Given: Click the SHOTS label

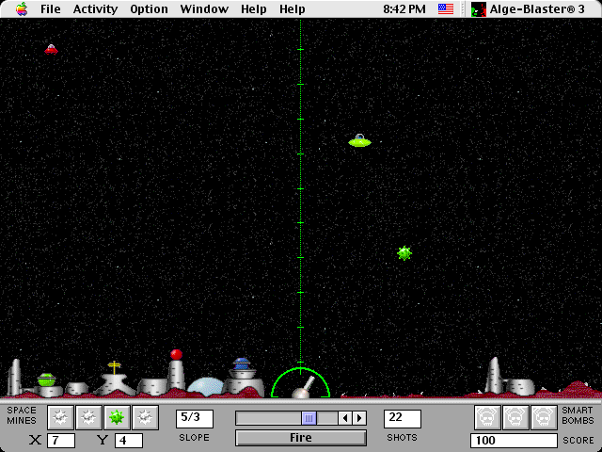Looking at the screenshot, I should pos(402,438).
